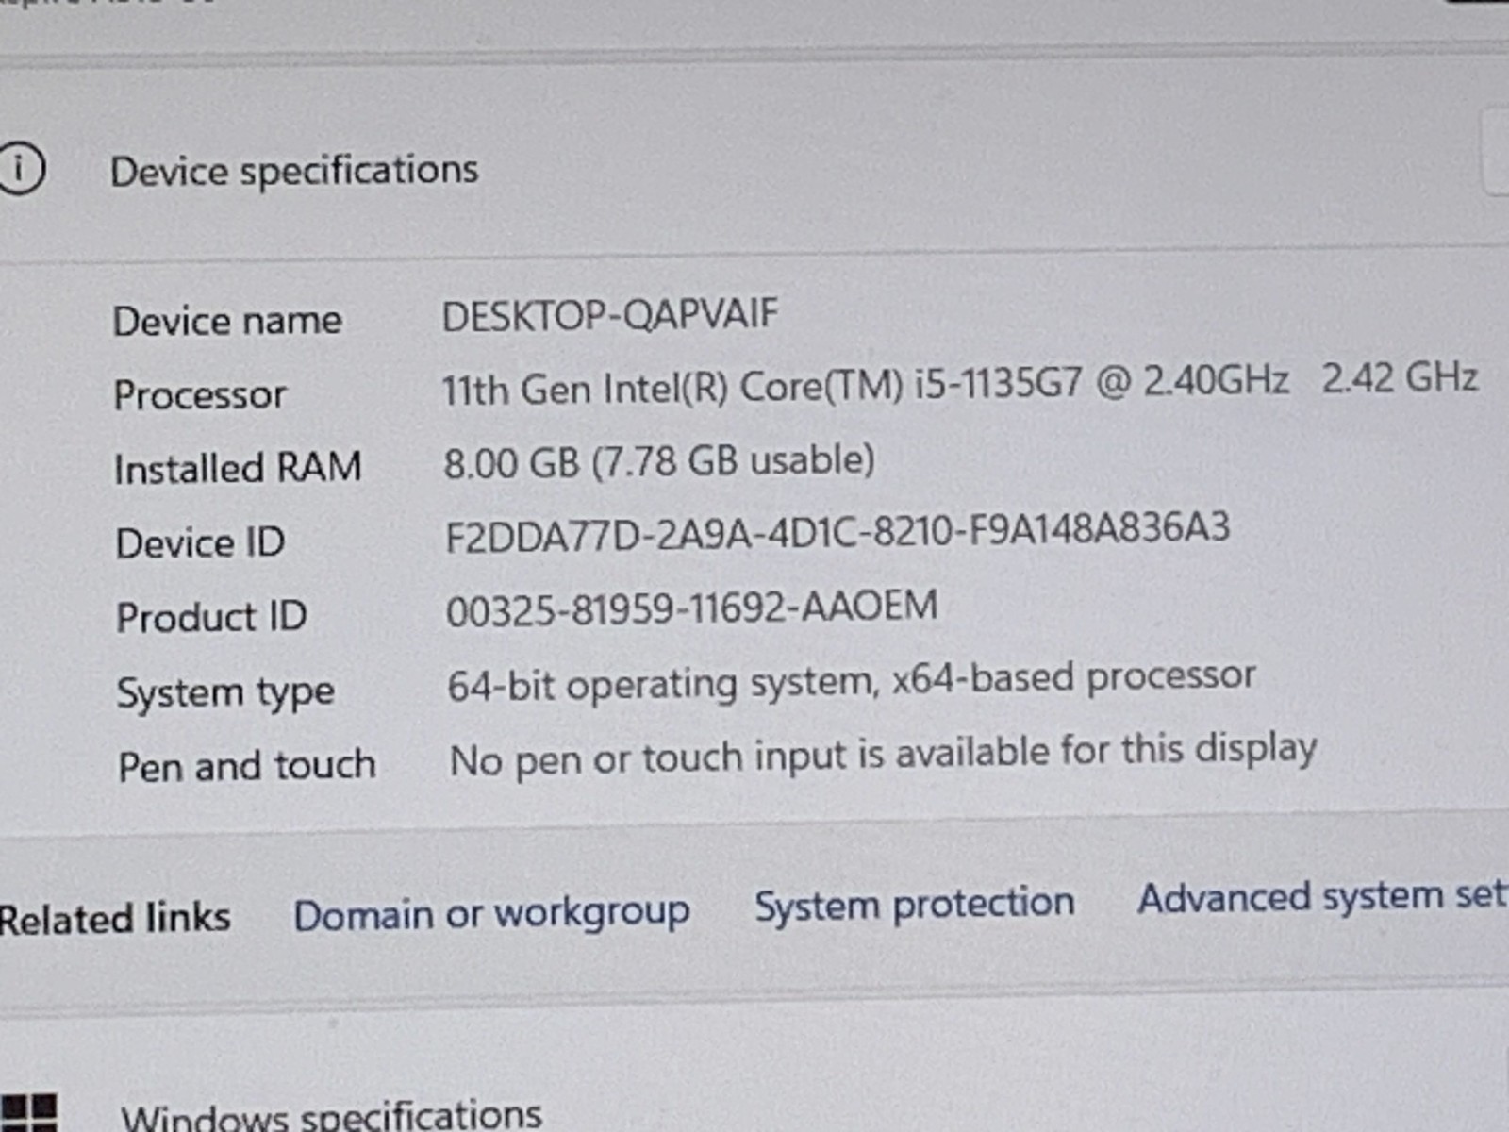Select the 64-bit operating system text
Viewport: 1509px width, 1132px height.
tap(852, 681)
